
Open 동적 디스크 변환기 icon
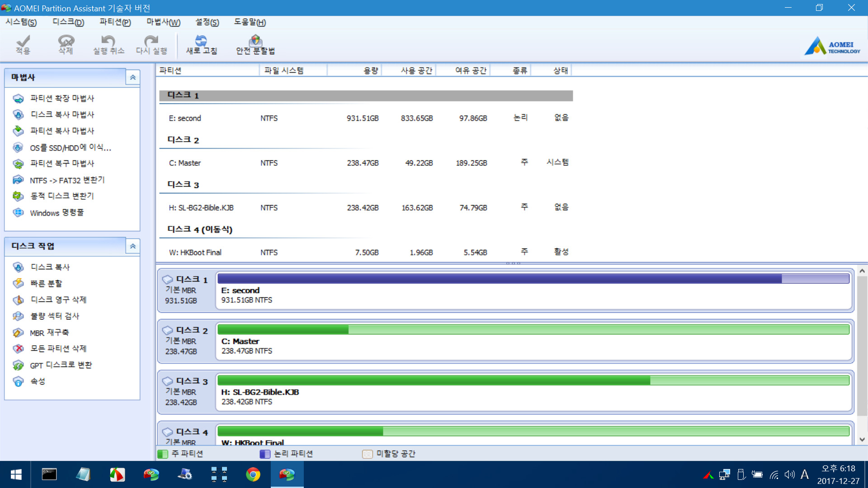click(18, 196)
